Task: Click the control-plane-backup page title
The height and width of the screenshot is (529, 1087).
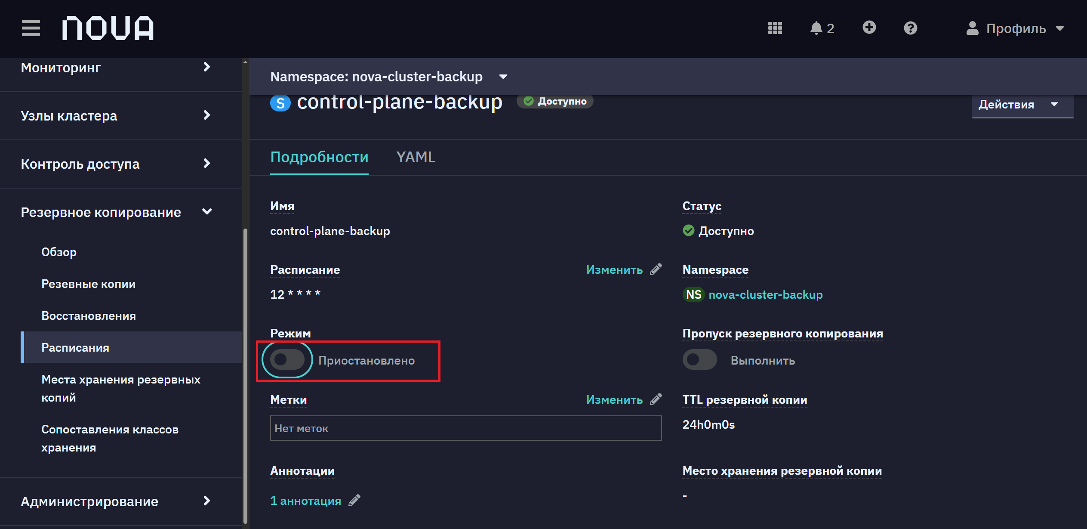Action: coord(400,102)
